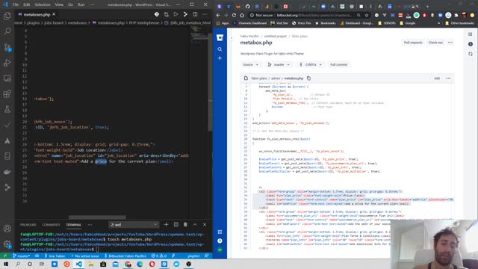Click the VS Code minimap
Image resolution: width=478 pixels, height=269 pixels.
point(199,34)
